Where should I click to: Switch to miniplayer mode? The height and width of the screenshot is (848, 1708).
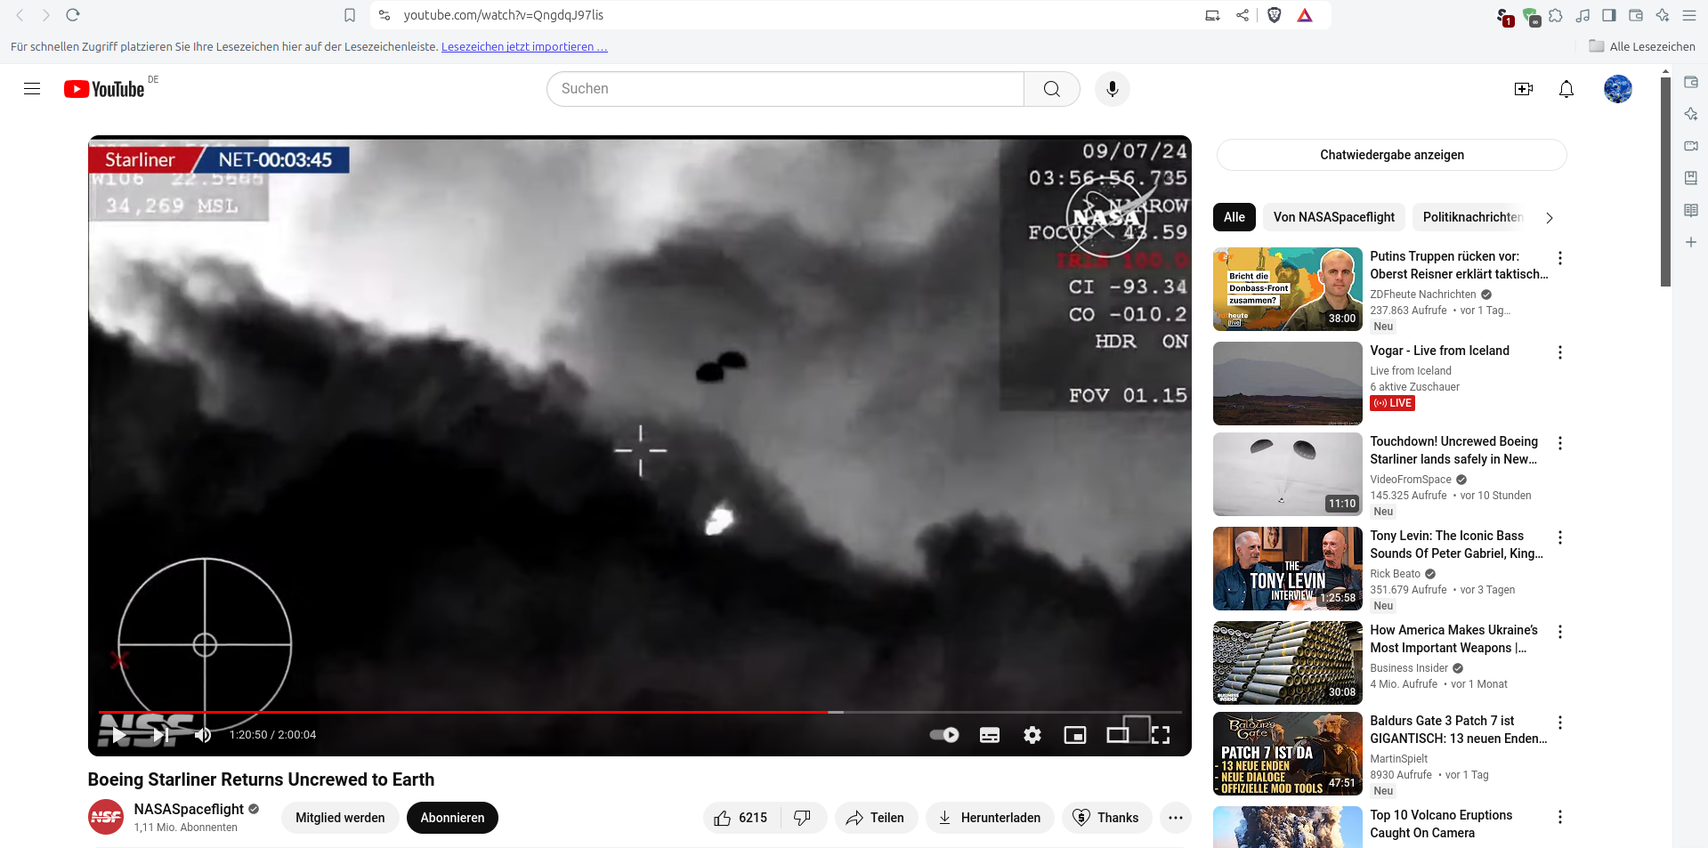point(1074,735)
